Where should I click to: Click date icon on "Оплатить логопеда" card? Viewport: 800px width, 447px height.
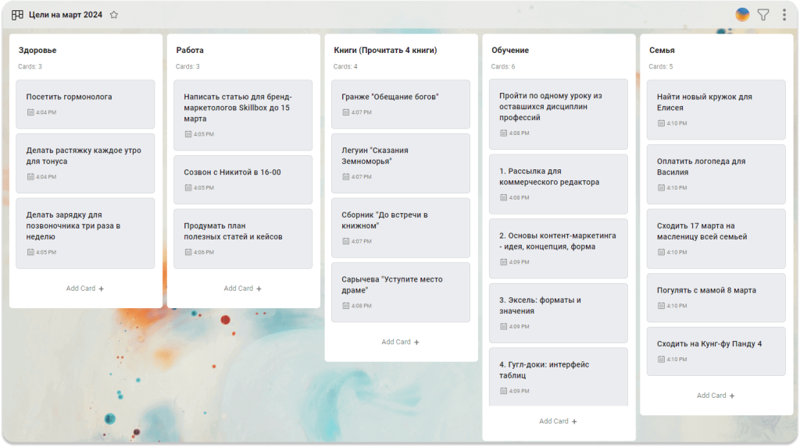tap(662, 187)
